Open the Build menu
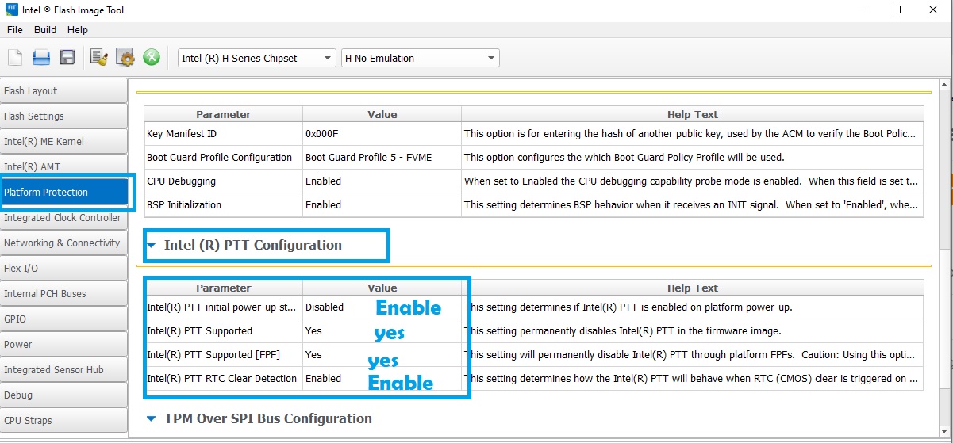953x443 pixels. [x=45, y=29]
